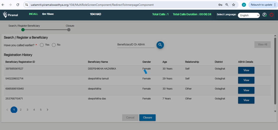Viewport: 278px width, 130px height.
Task: Click the BeneficiaryID Or ABHA input field
Action: point(135,45)
